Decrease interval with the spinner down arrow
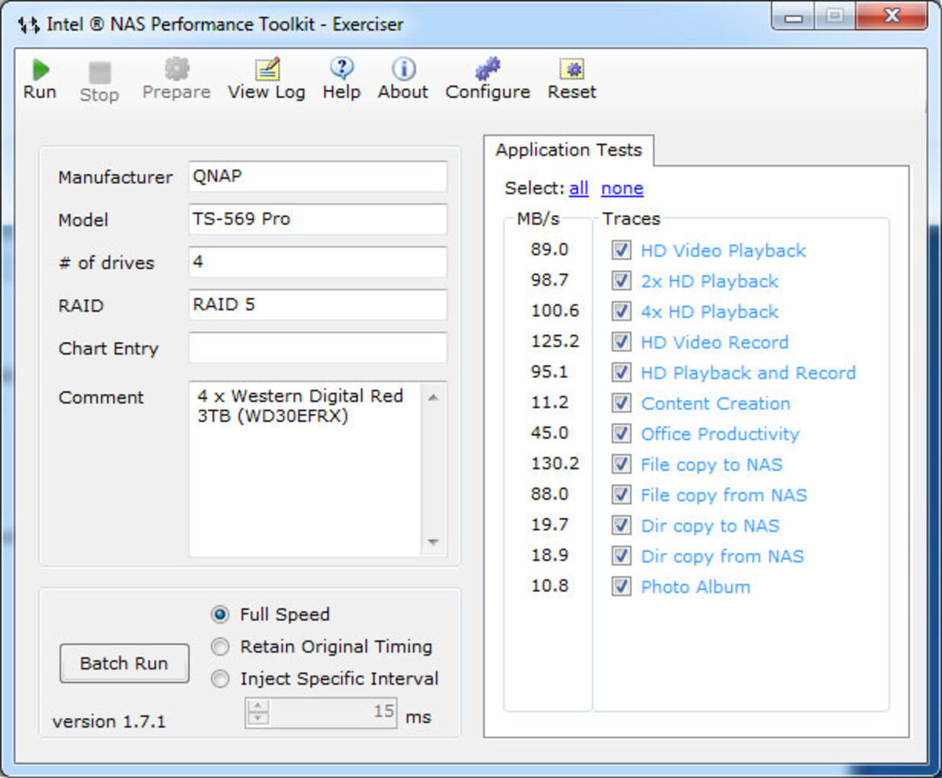The height and width of the screenshot is (778, 942). click(259, 718)
